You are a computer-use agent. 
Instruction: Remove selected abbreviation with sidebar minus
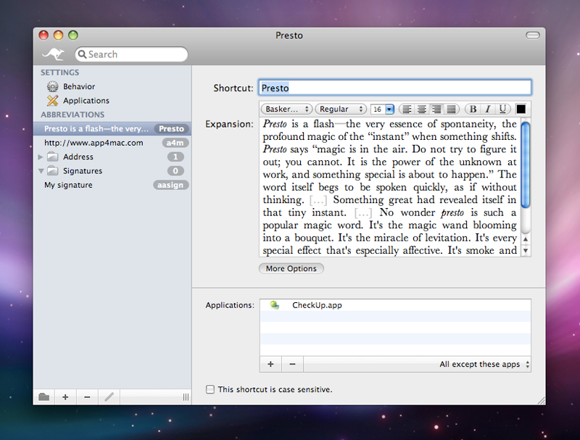(87, 397)
